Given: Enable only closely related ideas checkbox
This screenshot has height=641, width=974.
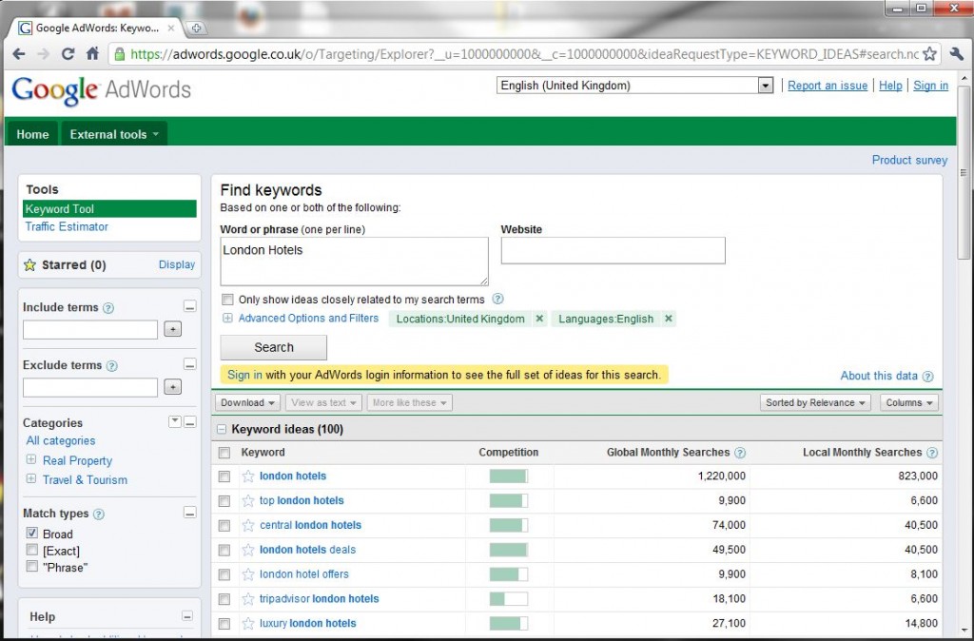Looking at the screenshot, I should pyautogui.click(x=227, y=300).
